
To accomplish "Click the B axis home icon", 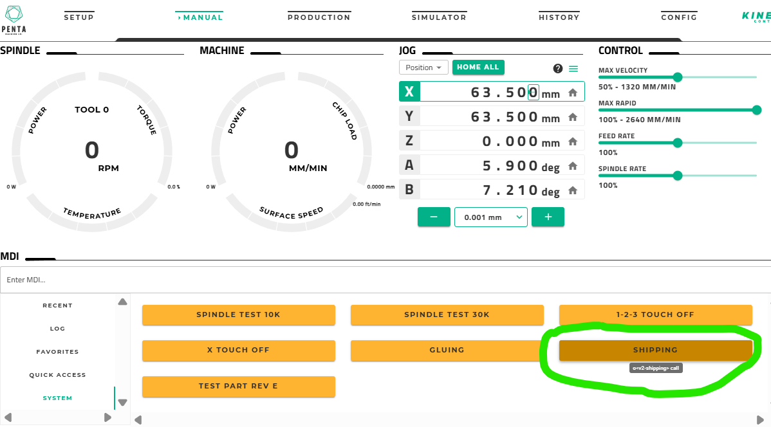I will point(572,191).
